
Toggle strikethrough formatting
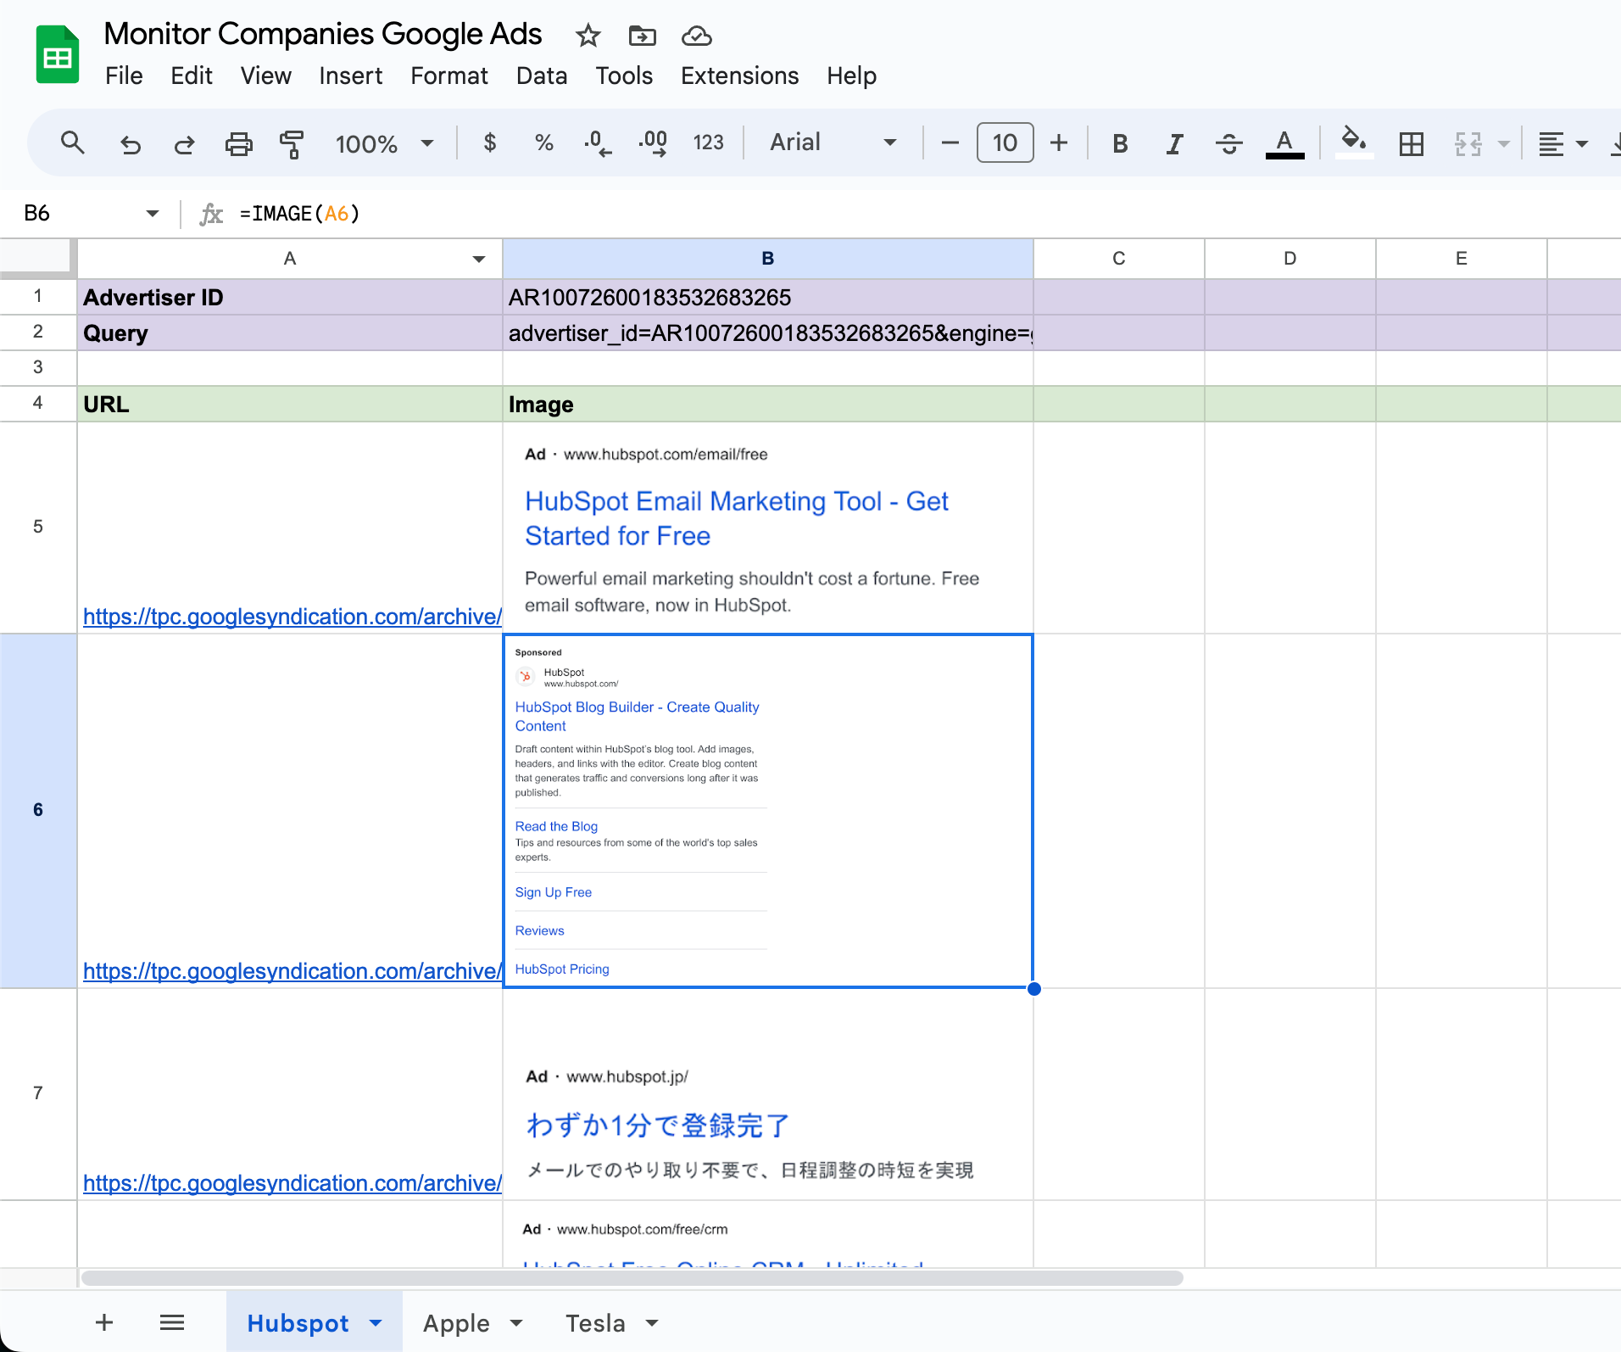pos(1228,143)
